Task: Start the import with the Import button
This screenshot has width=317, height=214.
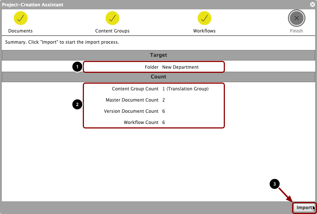Action: coord(304,208)
